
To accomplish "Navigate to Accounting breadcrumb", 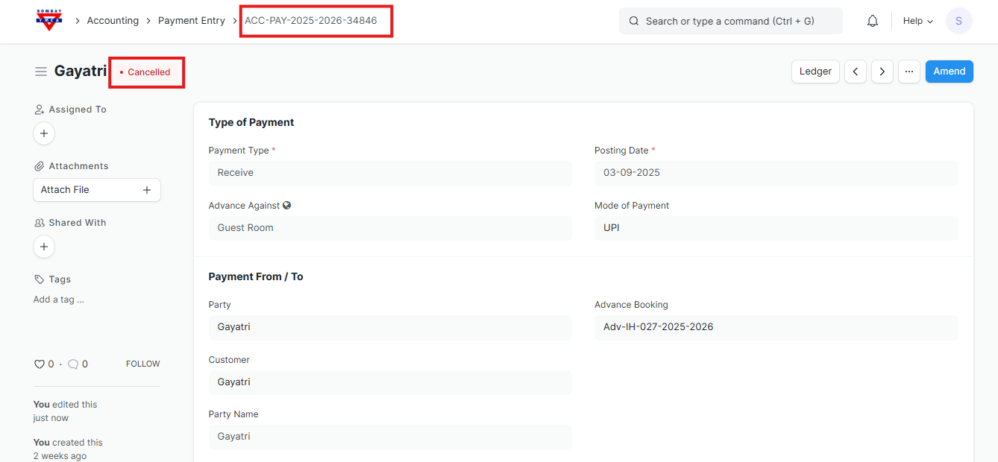I will click(x=113, y=21).
